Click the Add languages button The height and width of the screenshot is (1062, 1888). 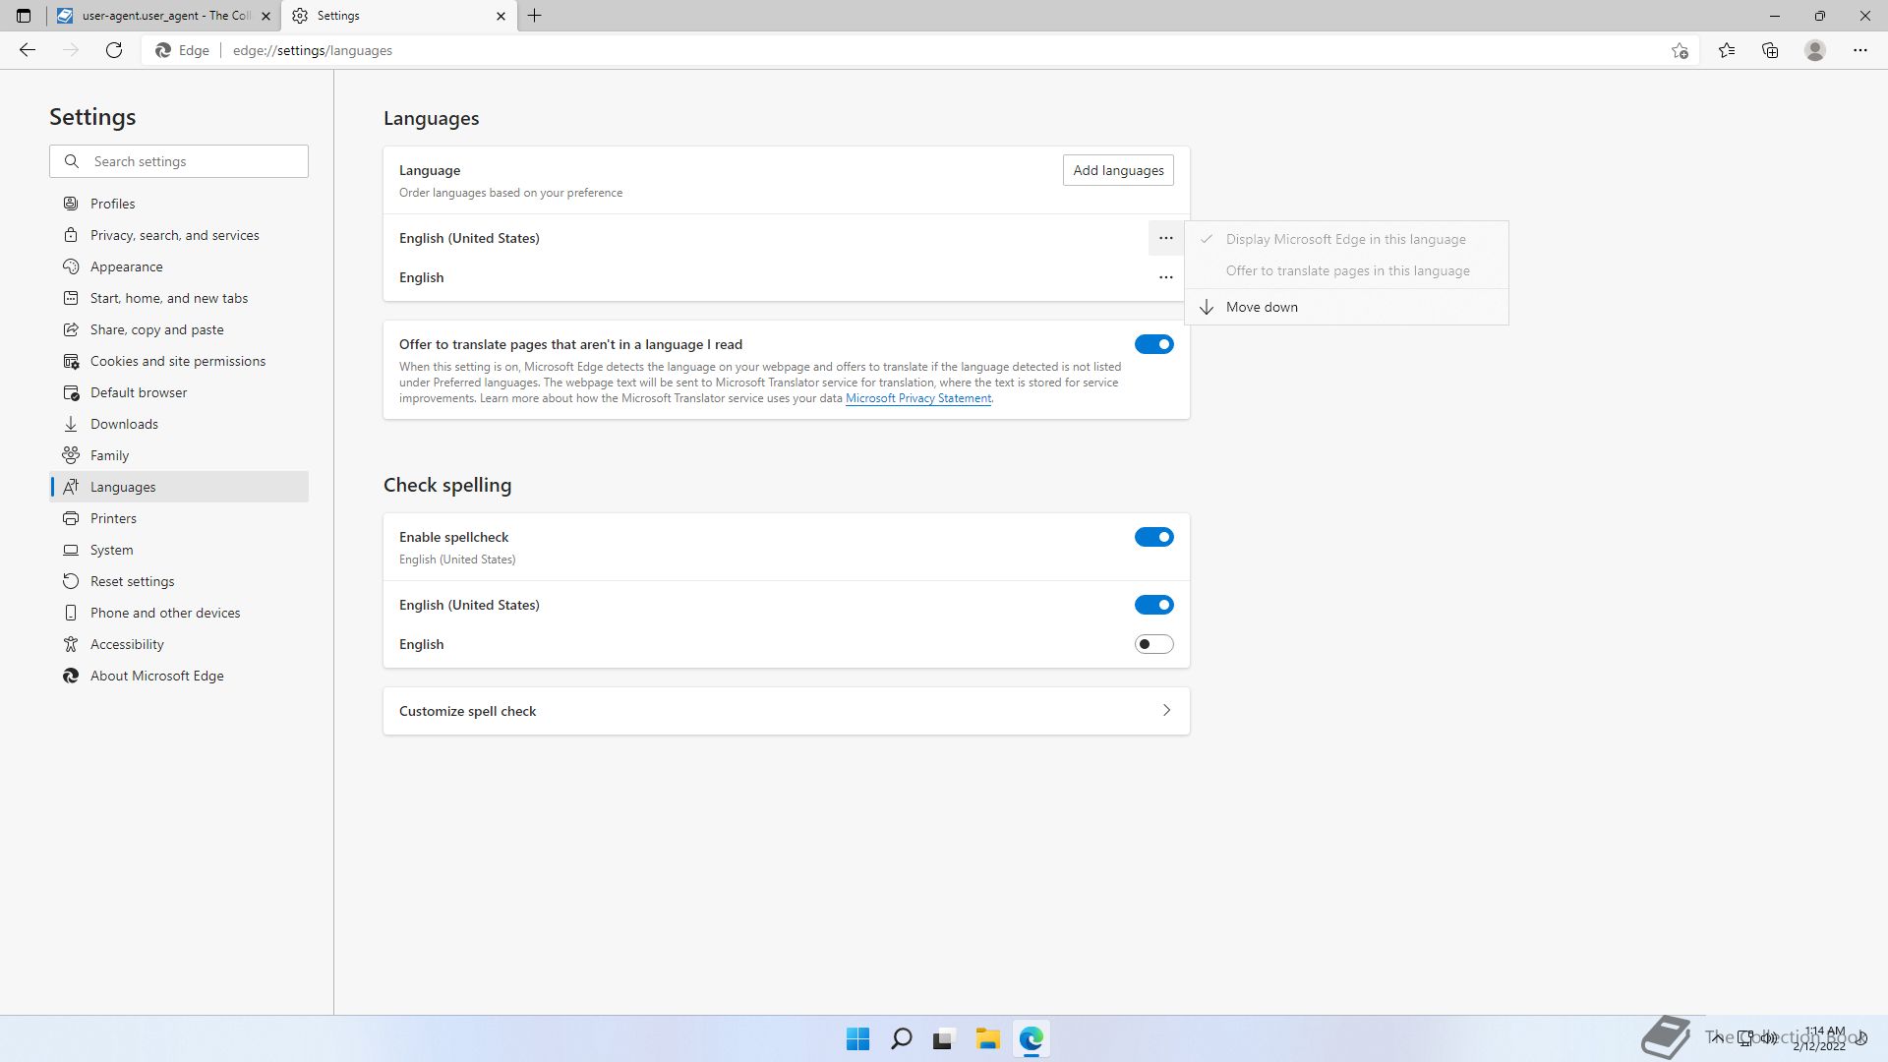pos(1118,170)
